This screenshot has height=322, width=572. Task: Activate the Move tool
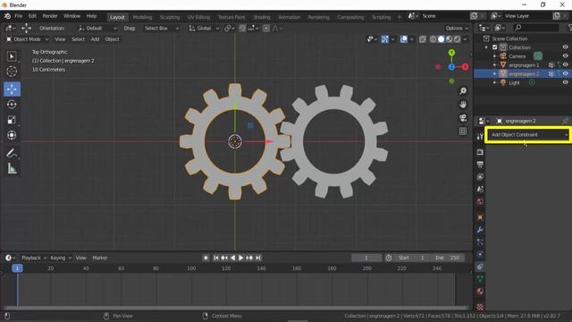pyautogui.click(x=12, y=89)
